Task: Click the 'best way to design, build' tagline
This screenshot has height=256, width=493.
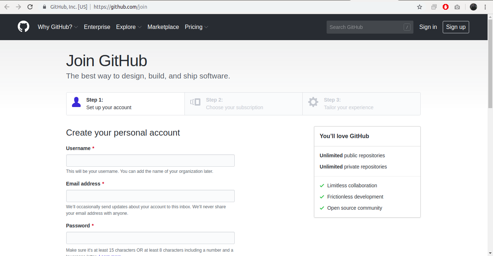Action: click(x=148, y=76)
